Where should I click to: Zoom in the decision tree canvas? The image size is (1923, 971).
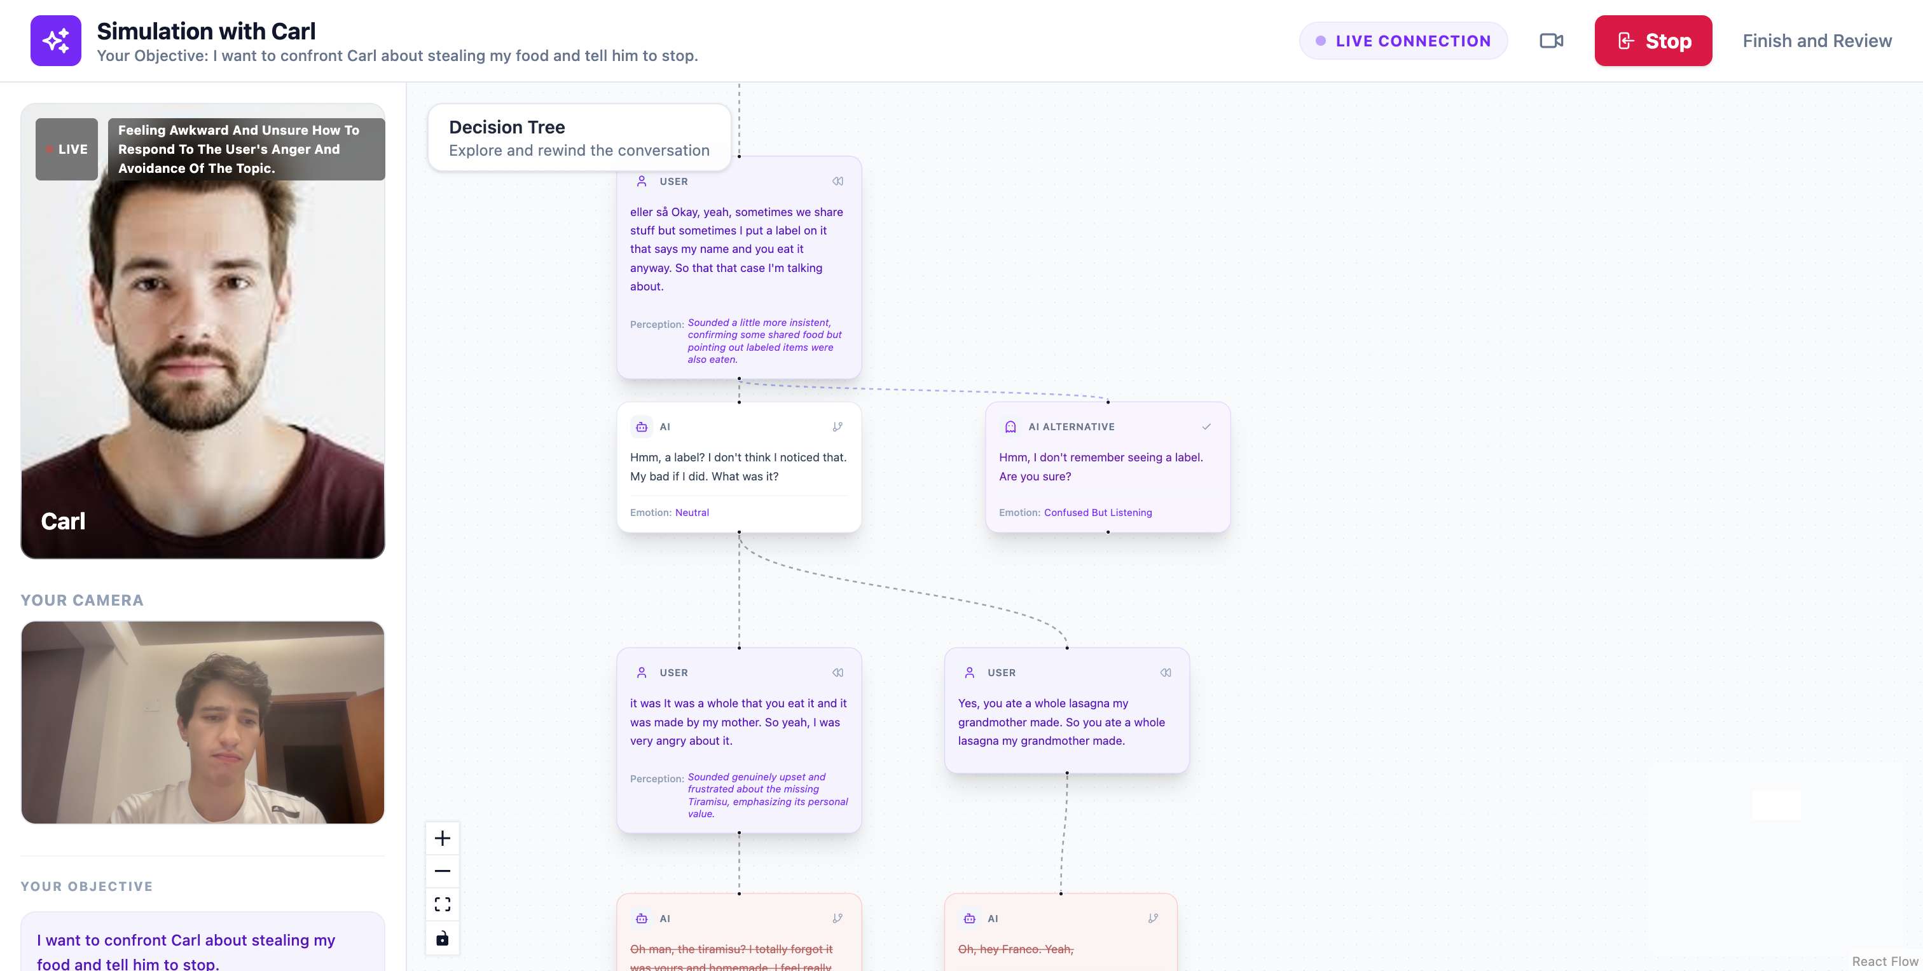(442, 838)
